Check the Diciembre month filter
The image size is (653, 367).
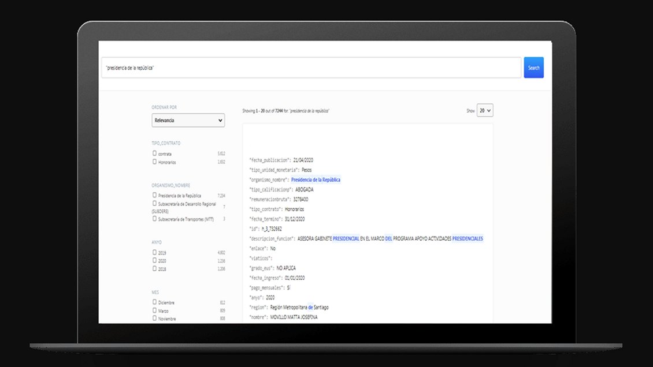coord(154,302)
